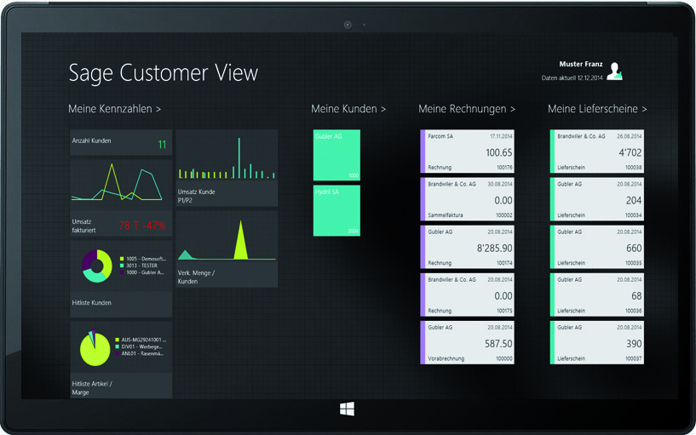Open the Meine Kunden section
This screenshot has width=696, height=435.
(x=348, y=109)
